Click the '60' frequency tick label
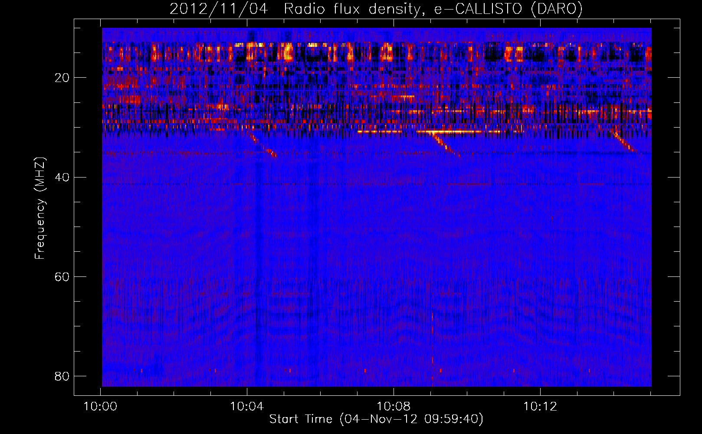Screen dimensions: 702x434 tap(62, 276)
